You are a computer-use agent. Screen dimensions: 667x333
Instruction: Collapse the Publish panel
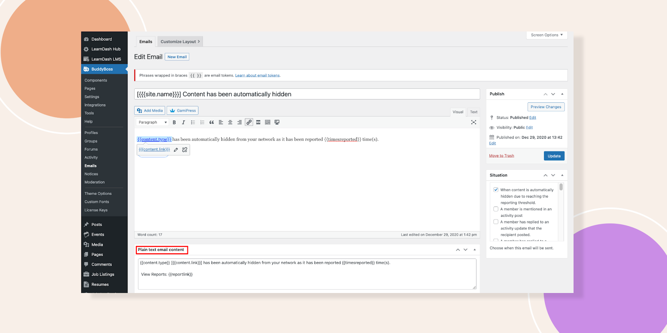[x=562, y=94]
